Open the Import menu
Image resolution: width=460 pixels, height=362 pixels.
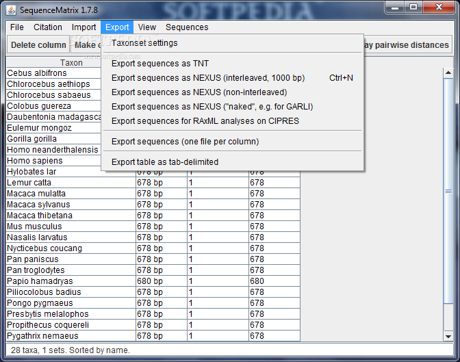[84, 27]
